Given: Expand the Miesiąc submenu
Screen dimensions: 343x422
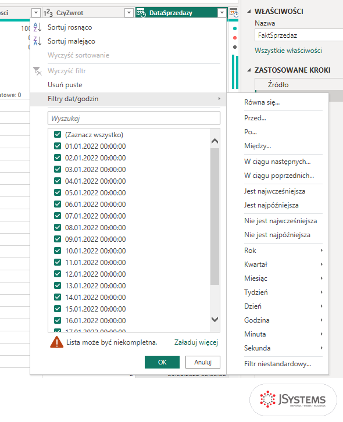Looking at the screenshot, I should click(x=283, y=278).
